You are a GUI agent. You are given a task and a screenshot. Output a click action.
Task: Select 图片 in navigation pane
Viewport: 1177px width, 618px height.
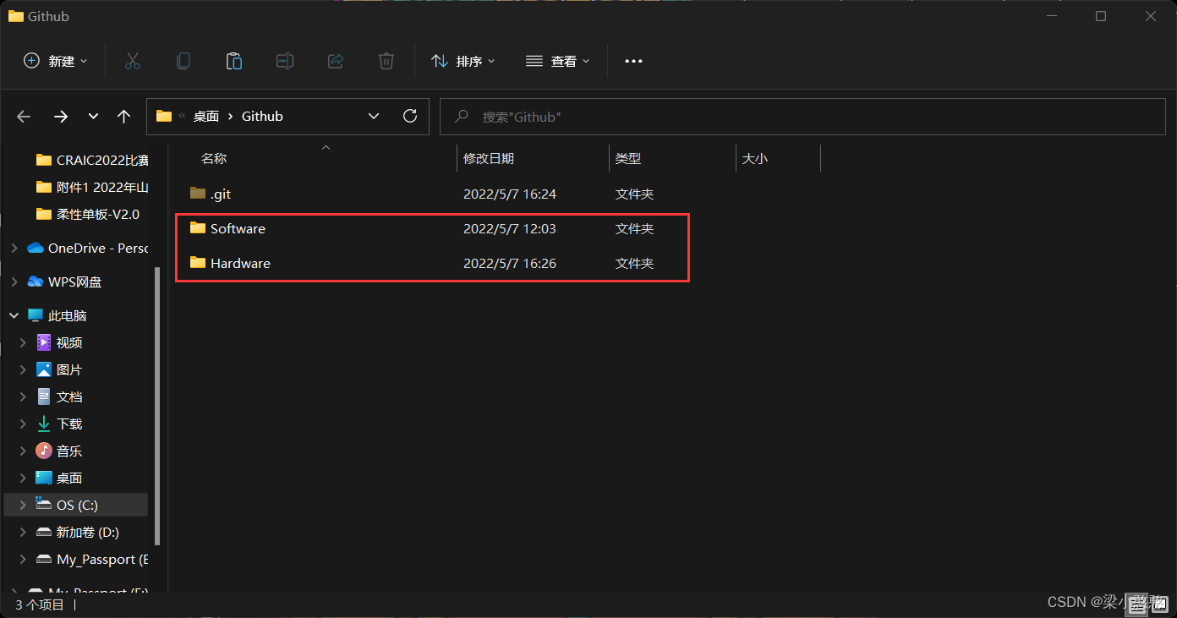tap(59, 369)
